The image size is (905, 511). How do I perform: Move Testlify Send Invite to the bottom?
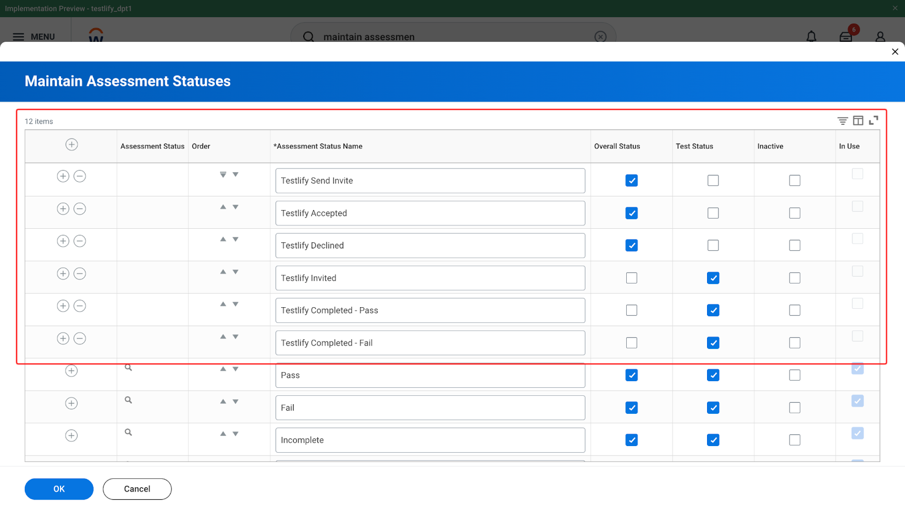[x=223, y=174]
